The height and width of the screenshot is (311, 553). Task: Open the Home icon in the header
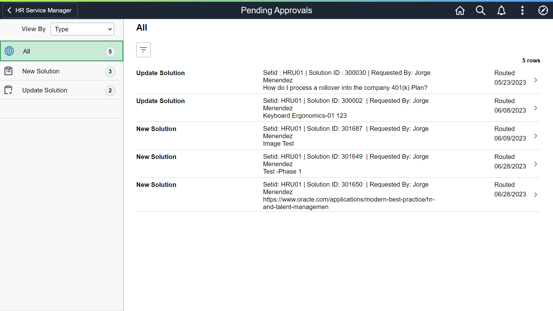460,10
